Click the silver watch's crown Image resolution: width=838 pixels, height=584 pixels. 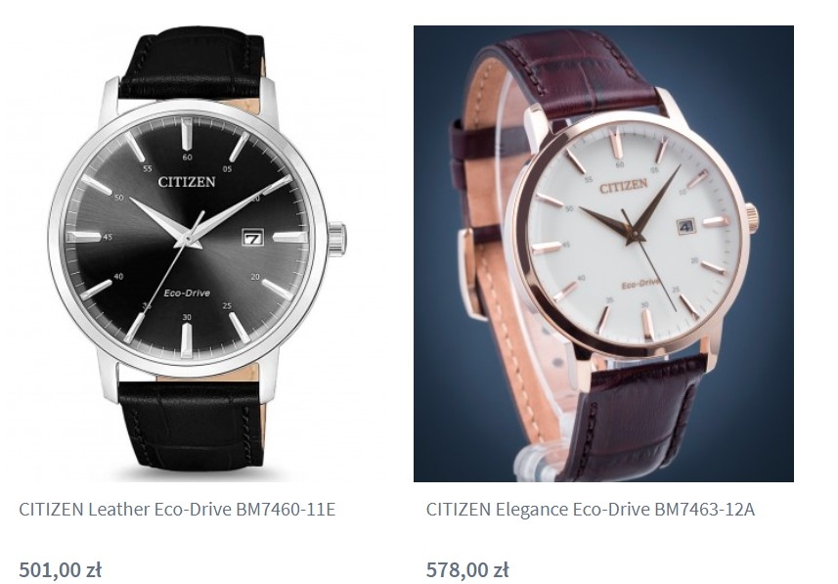click(x=336, y=240)
